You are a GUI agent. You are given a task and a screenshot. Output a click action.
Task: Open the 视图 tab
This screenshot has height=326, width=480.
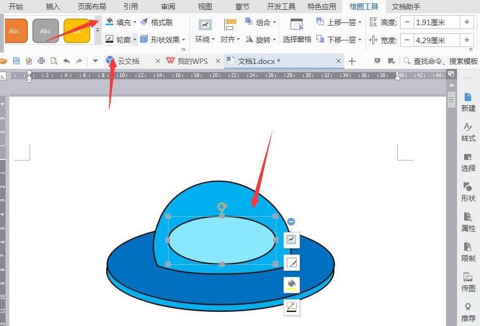pos(205,7)
